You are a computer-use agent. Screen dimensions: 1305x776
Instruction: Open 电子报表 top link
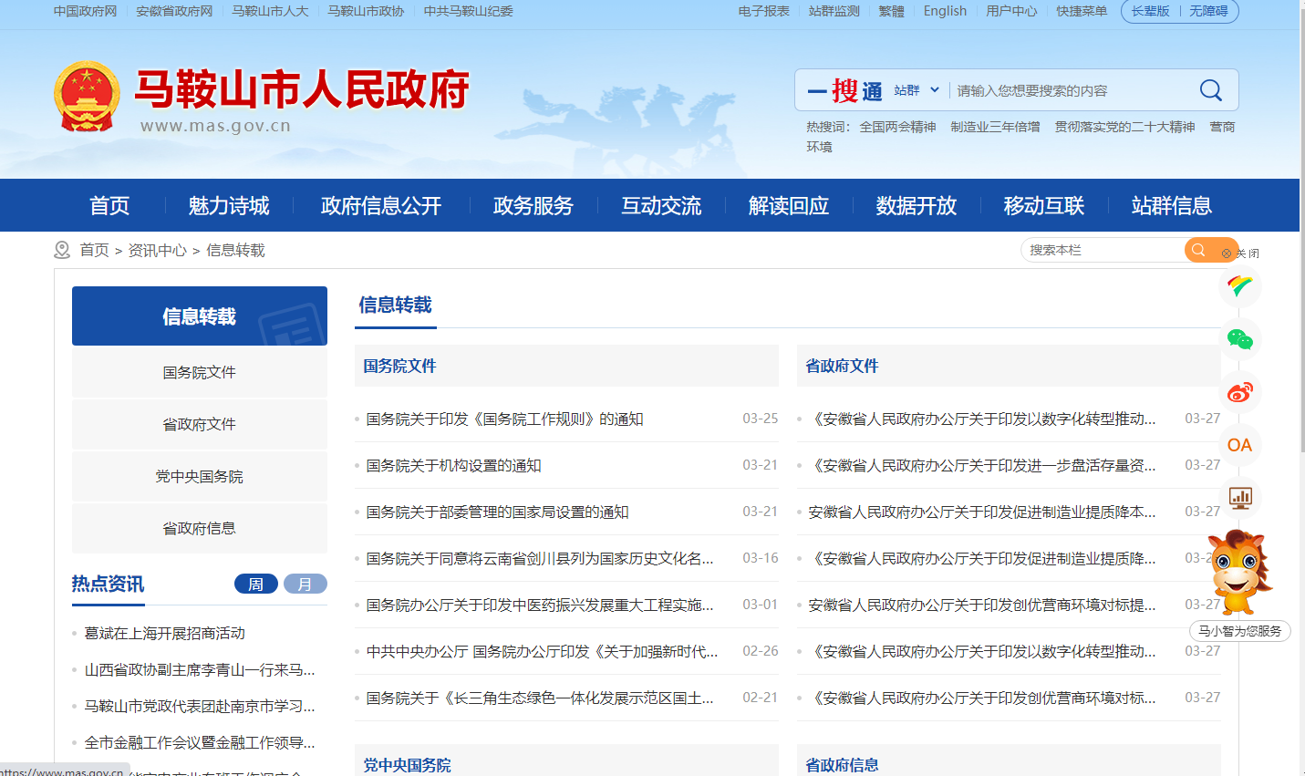click(x=764, y=11)
